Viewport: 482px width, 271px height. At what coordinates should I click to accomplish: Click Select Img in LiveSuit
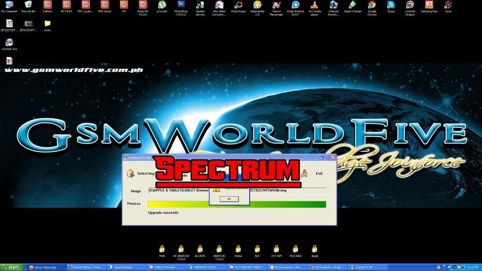[141, 173]
